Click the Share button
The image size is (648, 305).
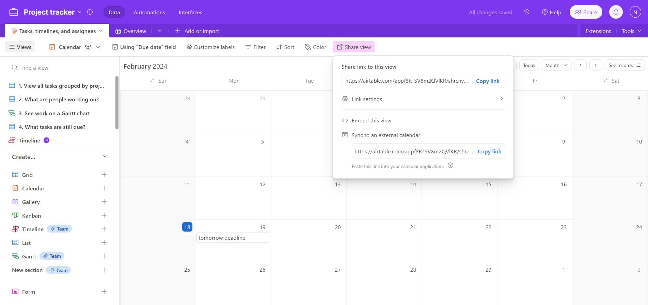point(586,12)
